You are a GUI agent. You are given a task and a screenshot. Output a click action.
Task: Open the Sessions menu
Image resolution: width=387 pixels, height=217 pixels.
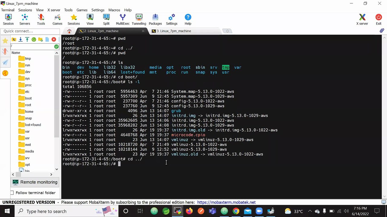(25, 10)
